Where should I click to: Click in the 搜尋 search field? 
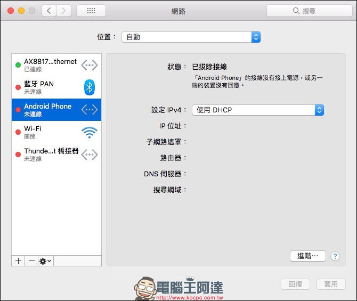pos(310,11)
